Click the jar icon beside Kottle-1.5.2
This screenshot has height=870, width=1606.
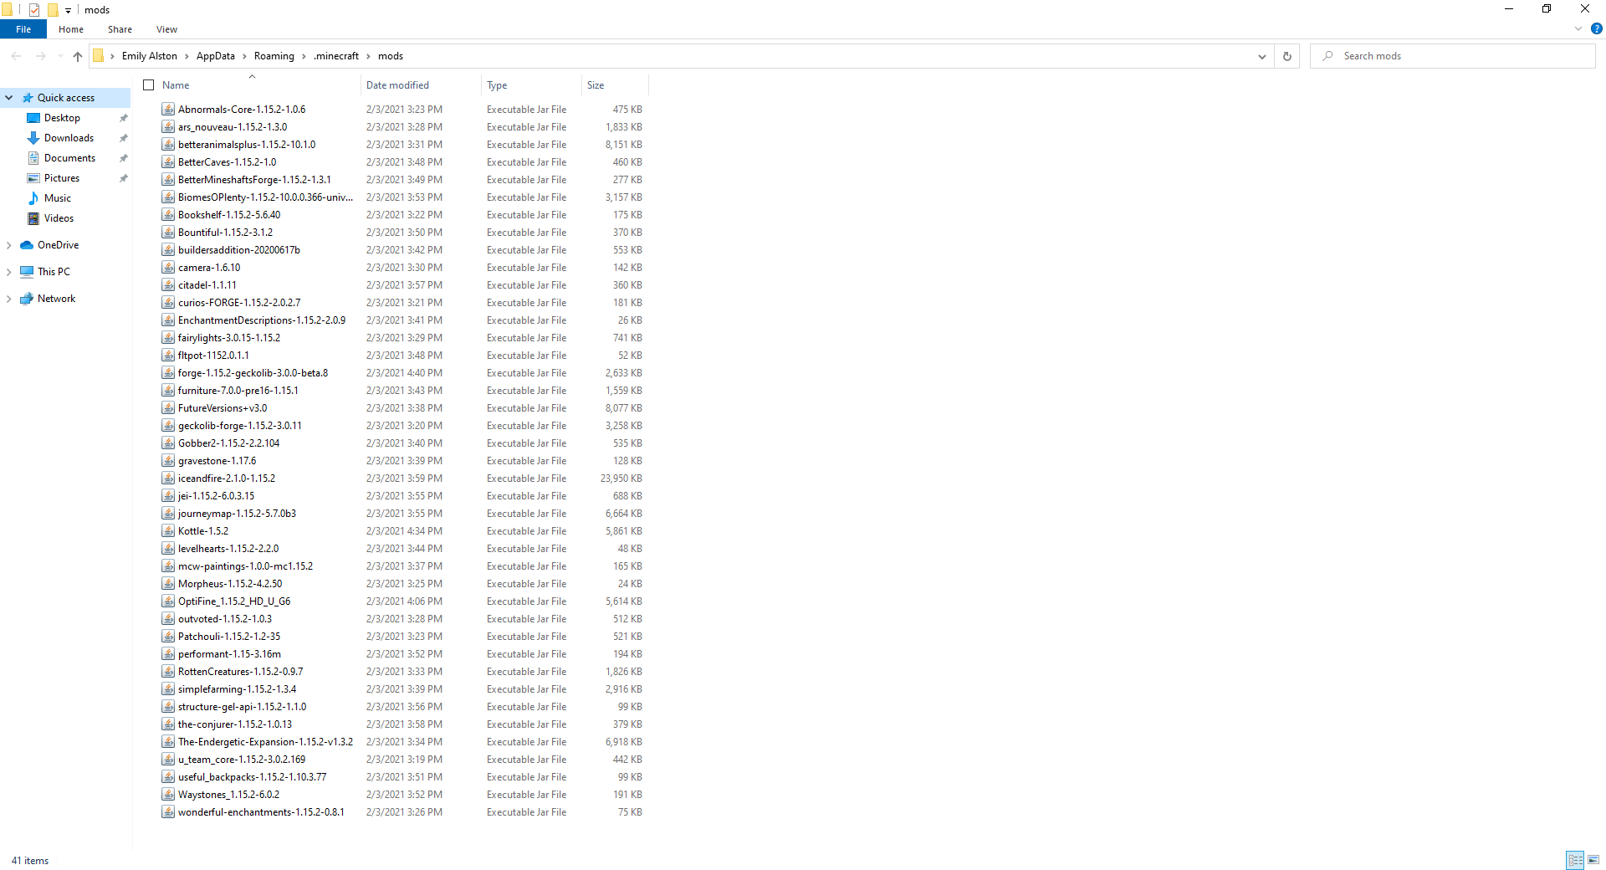pyautogui.click(x=168, y=531)
